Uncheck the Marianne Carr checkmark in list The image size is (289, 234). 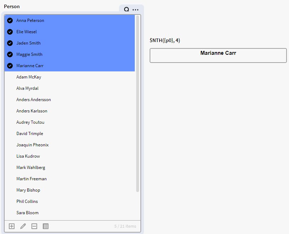pos(10,66)
